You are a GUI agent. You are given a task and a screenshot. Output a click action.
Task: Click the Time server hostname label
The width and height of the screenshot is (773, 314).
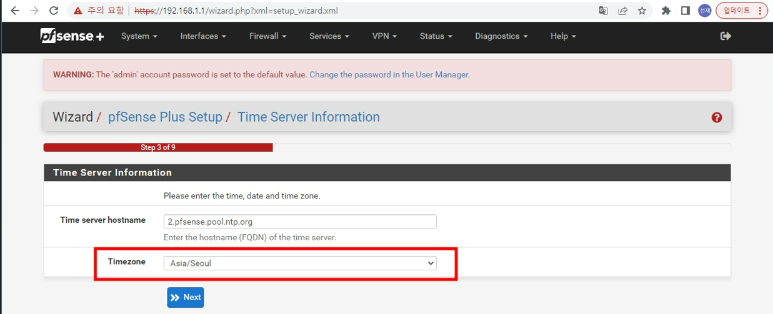point(103,220)
